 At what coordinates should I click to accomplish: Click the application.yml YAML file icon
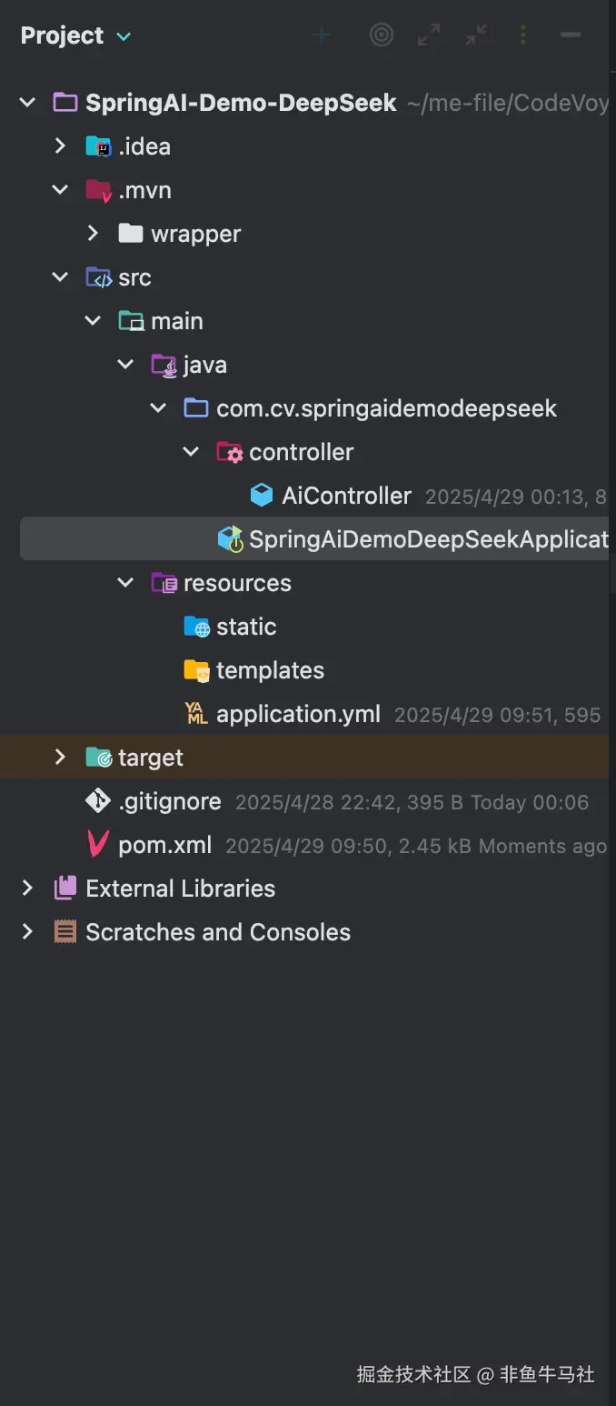click(x=196, y=714)
